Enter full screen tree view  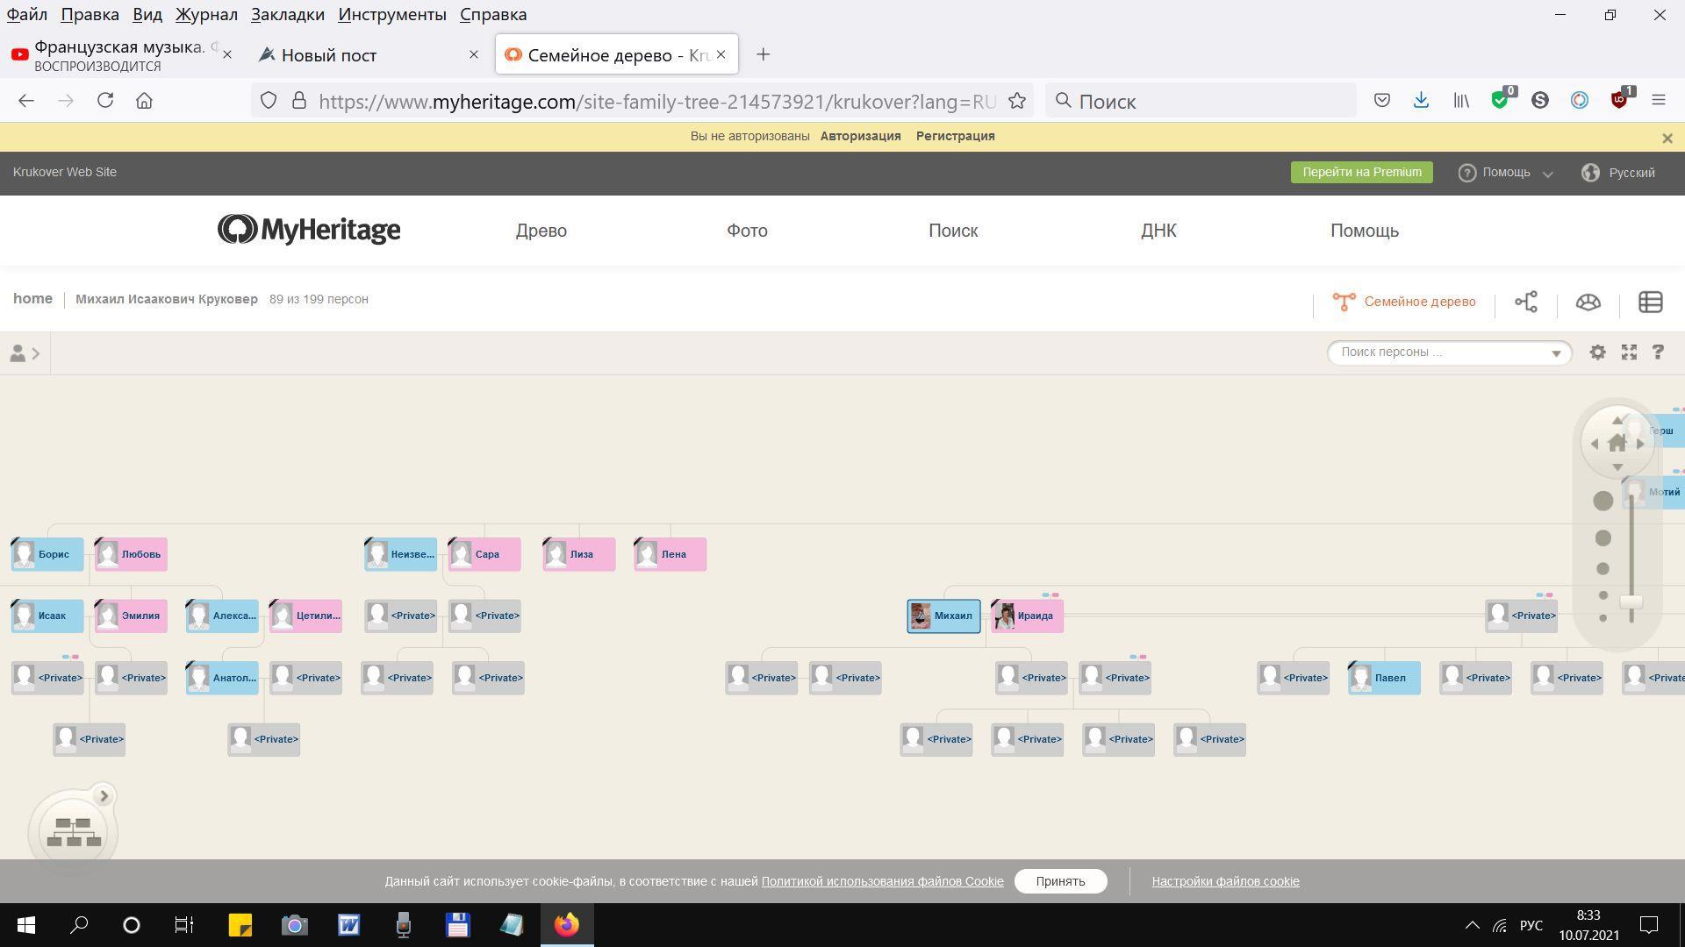pyautogui.click(x=1629, y=352)
